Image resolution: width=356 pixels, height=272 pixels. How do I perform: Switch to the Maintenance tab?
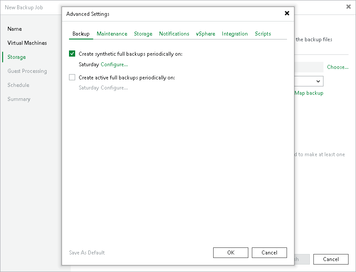(112, 34)
